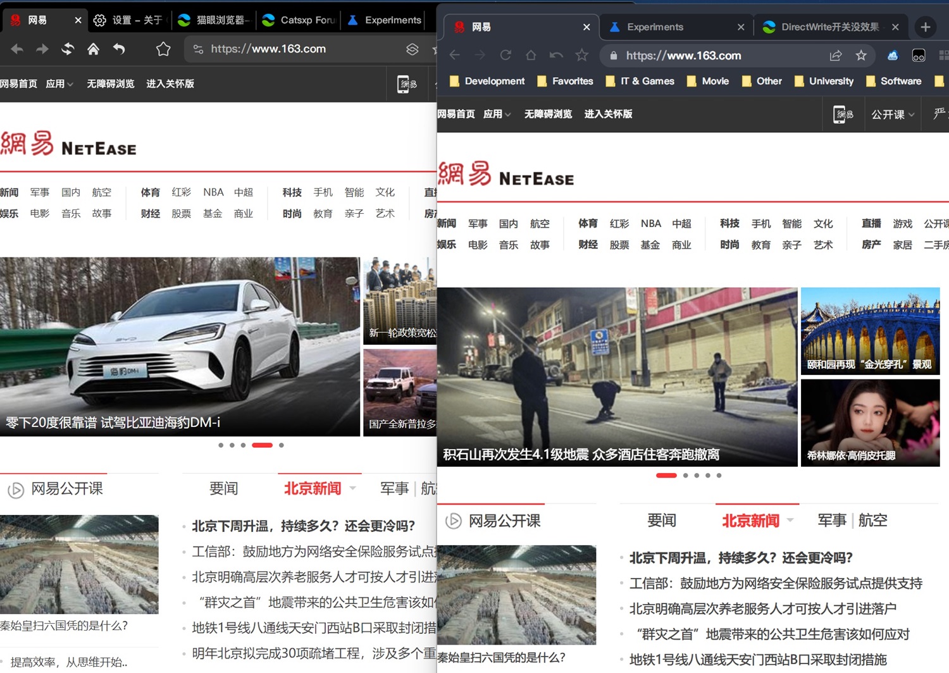The width and height of the screenshot is (949, 673).
Task: Click play icon beside 网易公开课 in left window
Action: click(x=16, y=490)
